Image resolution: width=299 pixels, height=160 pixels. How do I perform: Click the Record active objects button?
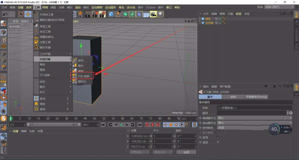[x=147, y=125]
